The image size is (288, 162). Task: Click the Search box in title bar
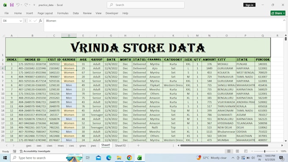pyautogui.click(x=146, y=5)
